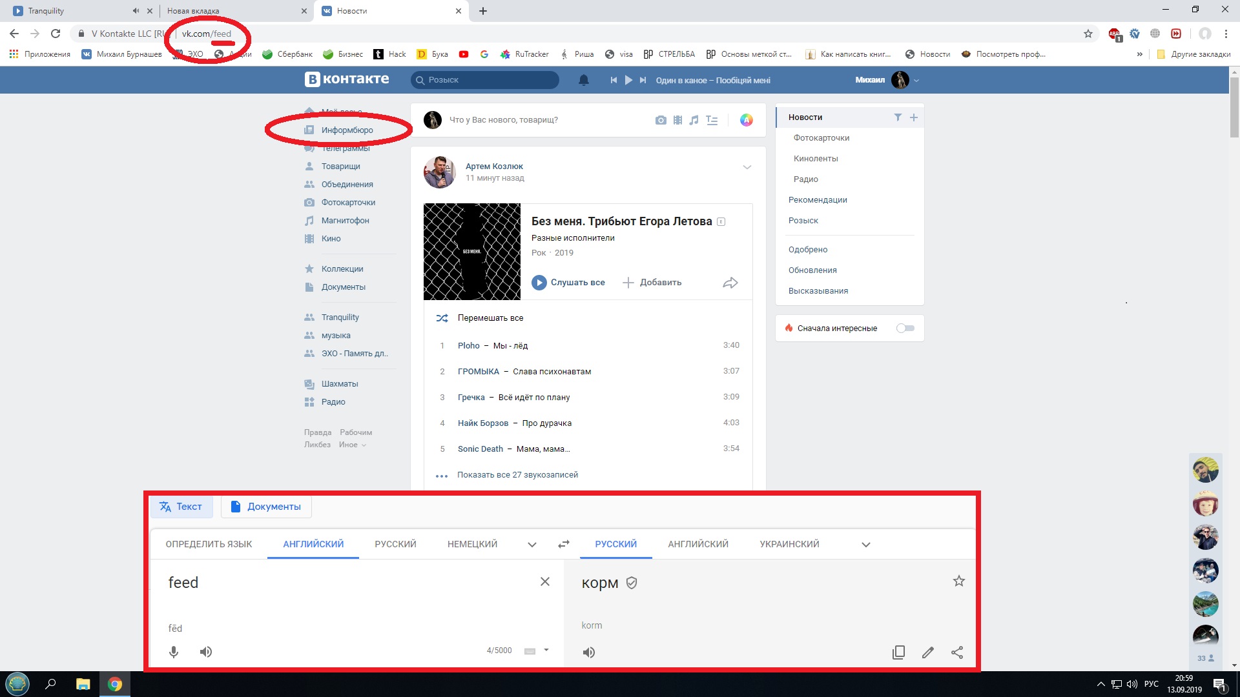The width and height of the screenshot is (1240, 697).
Task: Click the colorful stories circle icon
Action: (746, 120)
